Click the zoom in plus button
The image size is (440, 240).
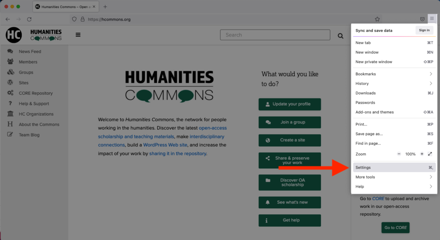pyautogui.click(x=422, y=154)
